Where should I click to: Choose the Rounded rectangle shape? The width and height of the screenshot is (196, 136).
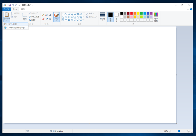click(x=75, y=14)
